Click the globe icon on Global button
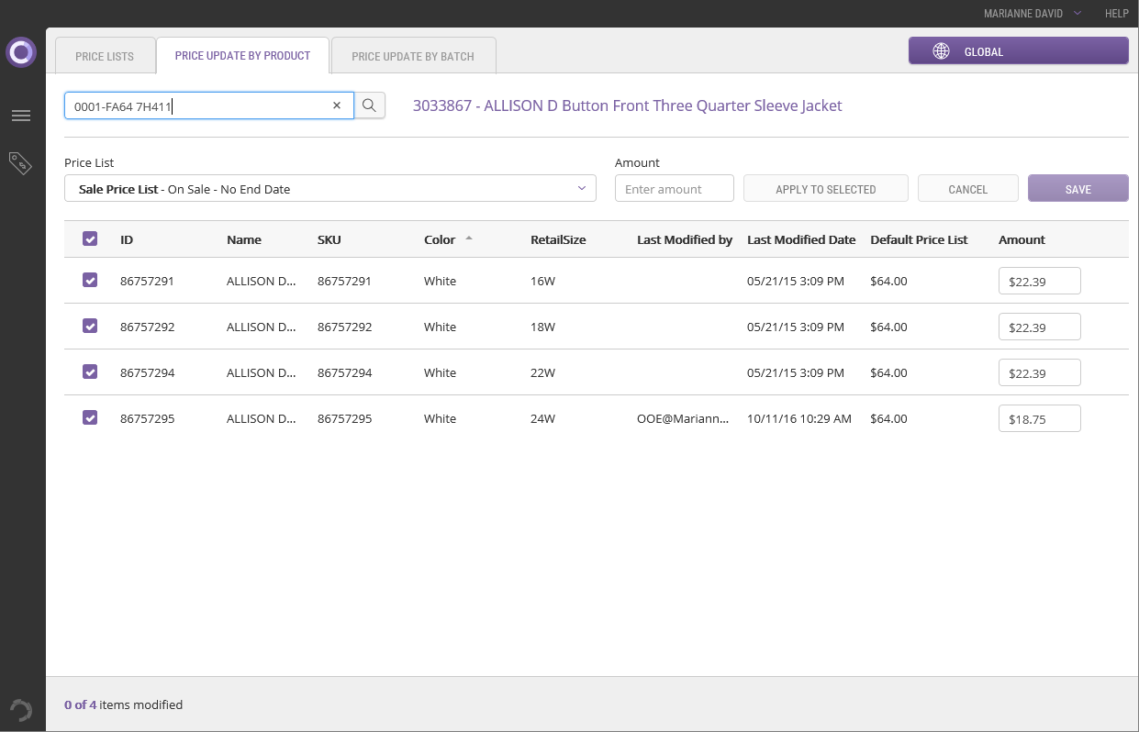The width and height of the screenshot is (1139, 732). [x=941, y=51]
